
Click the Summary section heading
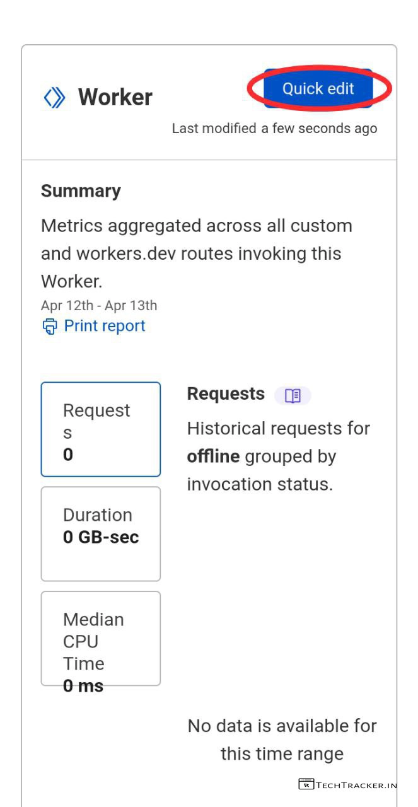tap(81, 191)
